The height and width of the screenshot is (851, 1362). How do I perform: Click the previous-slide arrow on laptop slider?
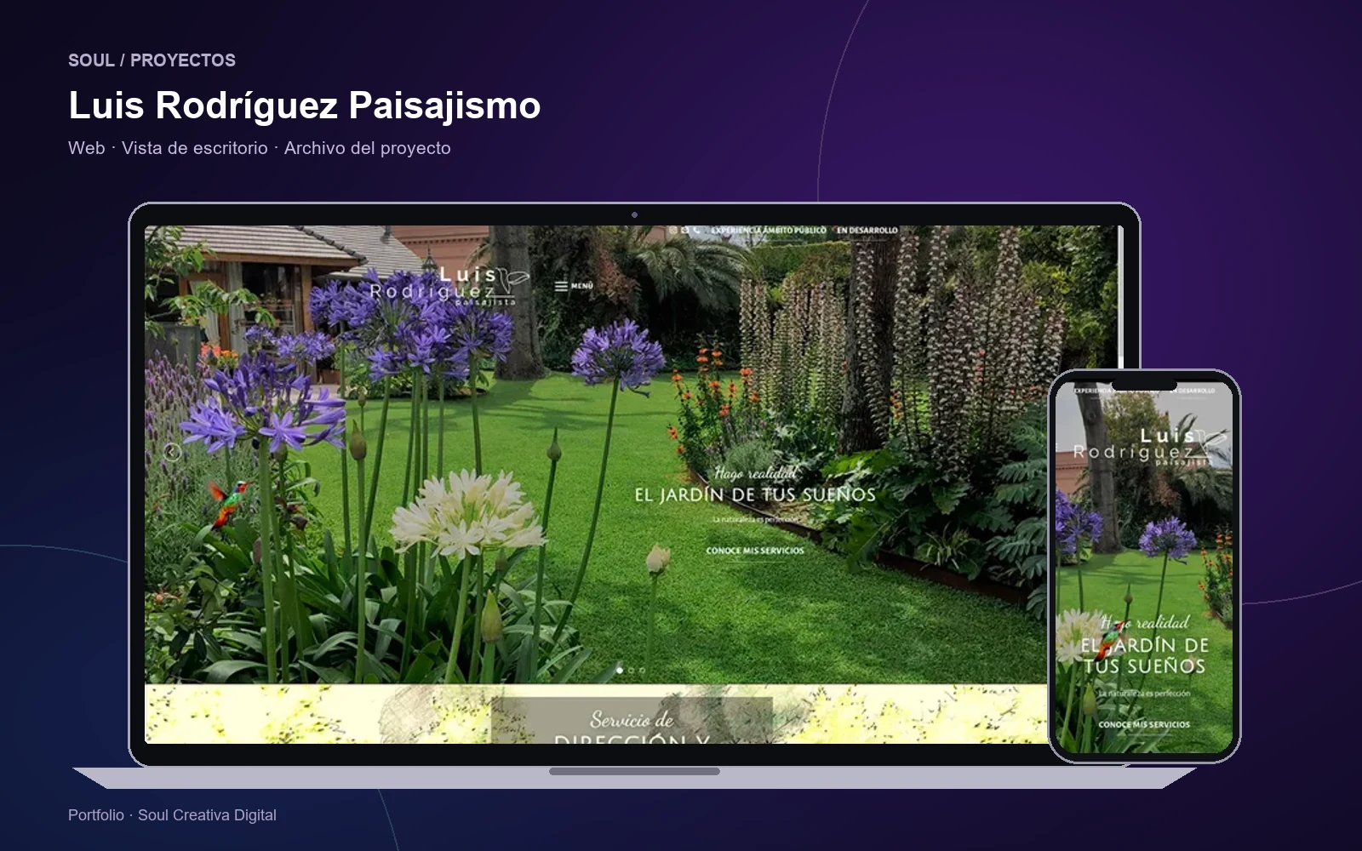(172, 452)
